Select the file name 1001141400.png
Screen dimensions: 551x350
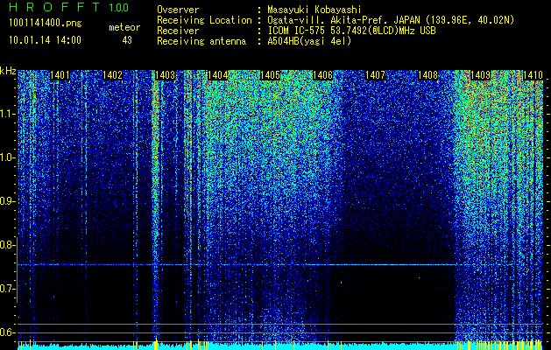[x=46, y=24]
